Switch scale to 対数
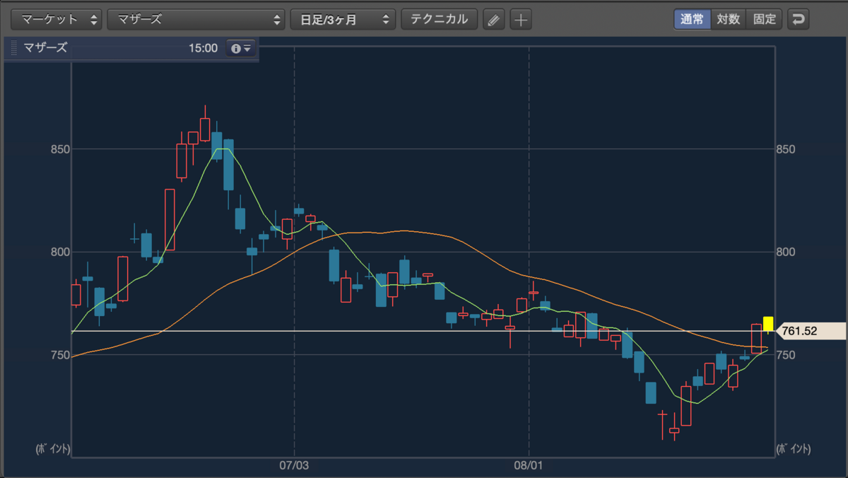The image size is (848, 478). (x=728, y=19)
